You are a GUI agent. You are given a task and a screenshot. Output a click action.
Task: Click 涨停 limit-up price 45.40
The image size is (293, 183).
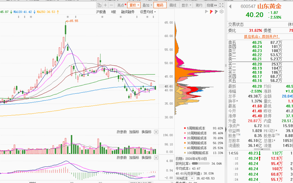click(x=257, y=116)
